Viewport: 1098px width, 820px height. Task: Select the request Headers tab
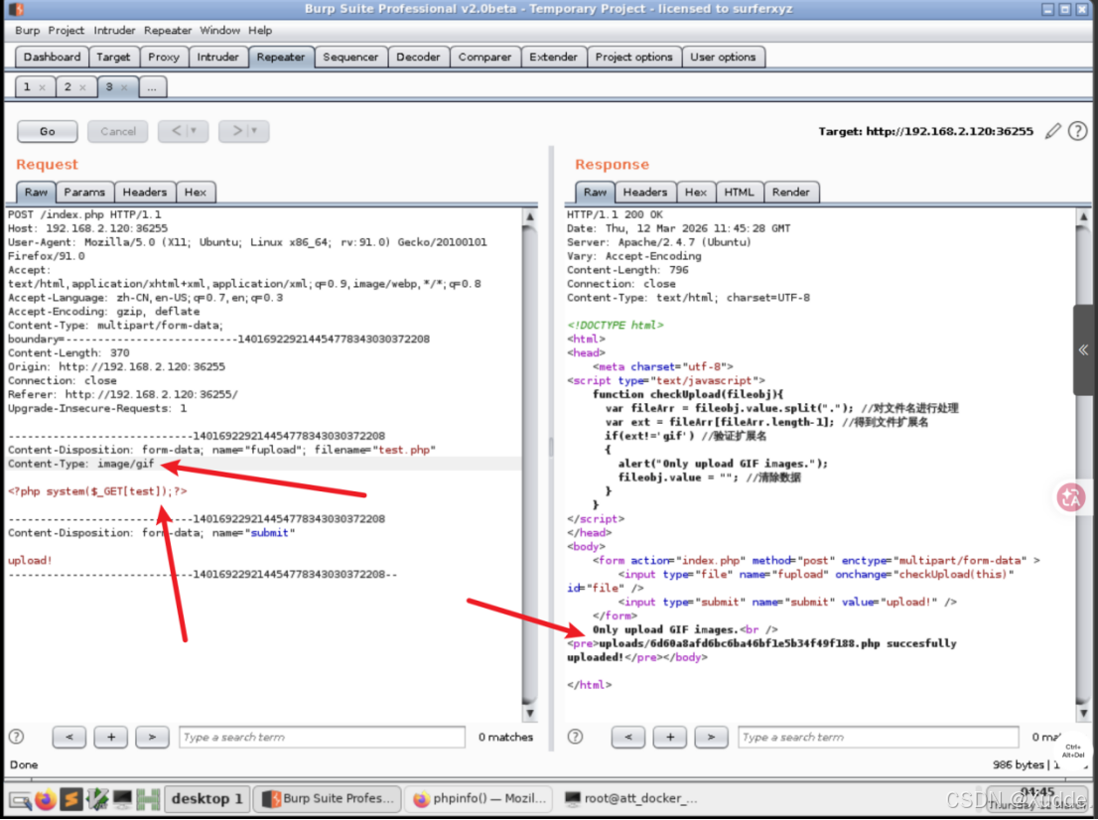tap(145, 192)
